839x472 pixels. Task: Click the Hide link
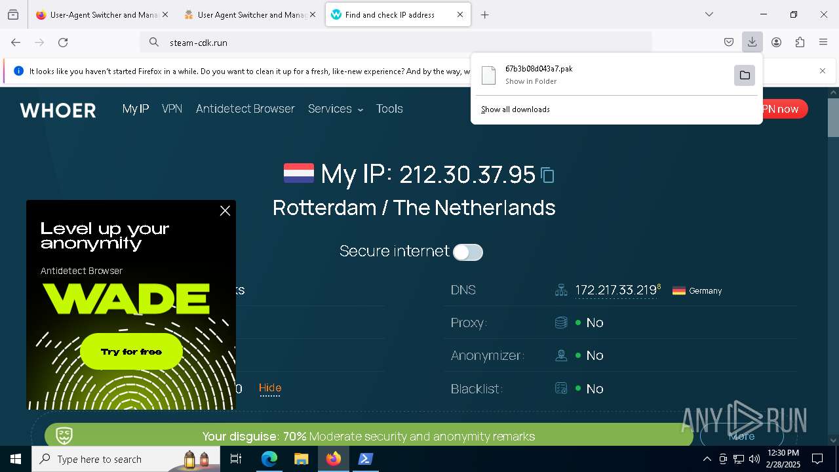[x=270, y=388]
